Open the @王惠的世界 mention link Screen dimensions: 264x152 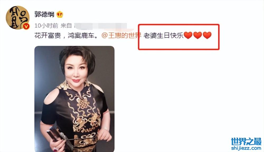click(121, 36)
